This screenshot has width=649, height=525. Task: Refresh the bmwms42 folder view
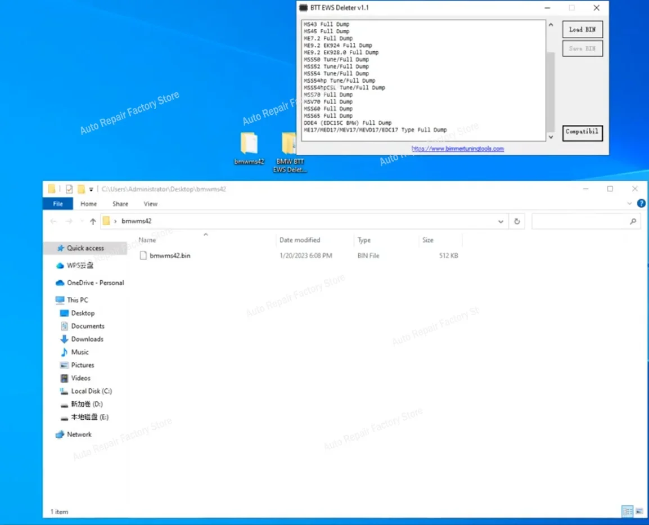(x=516, y=222)
